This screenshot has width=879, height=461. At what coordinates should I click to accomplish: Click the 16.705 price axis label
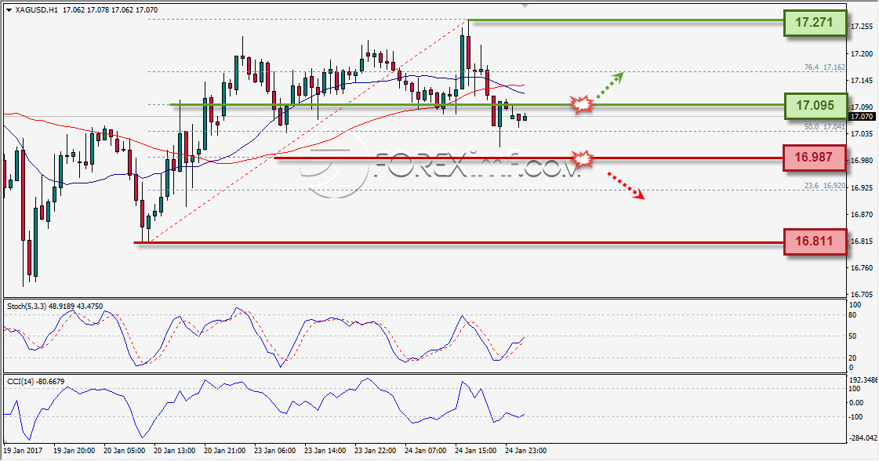[x=861, y=295]
